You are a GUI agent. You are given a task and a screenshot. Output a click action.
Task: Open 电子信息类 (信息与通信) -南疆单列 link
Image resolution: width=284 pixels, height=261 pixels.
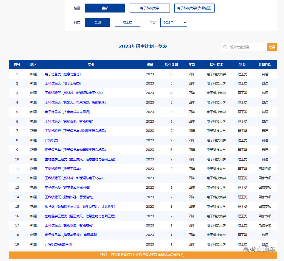[x=71, y=235]
